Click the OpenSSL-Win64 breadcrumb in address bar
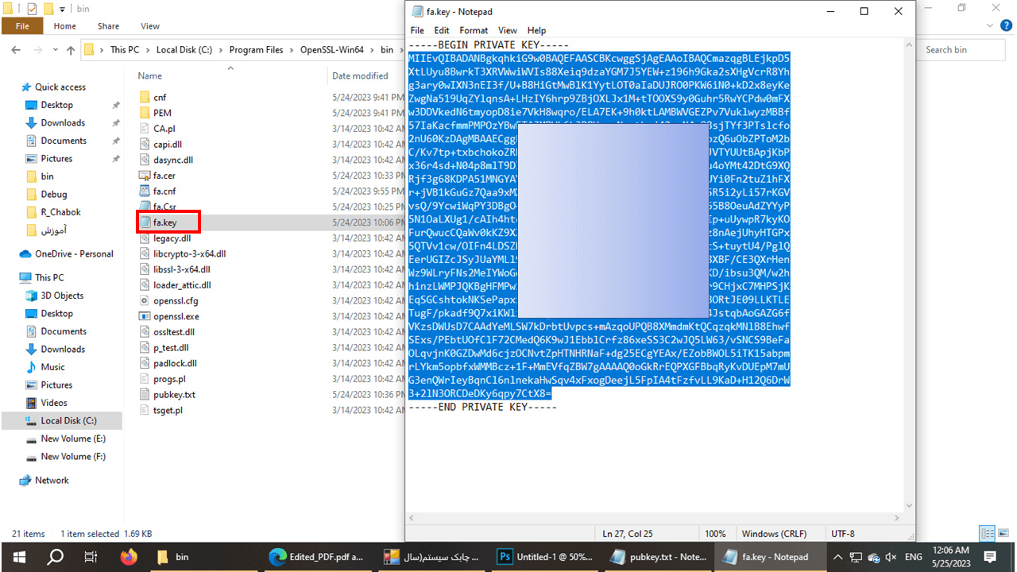 click(x=331, y=50)
